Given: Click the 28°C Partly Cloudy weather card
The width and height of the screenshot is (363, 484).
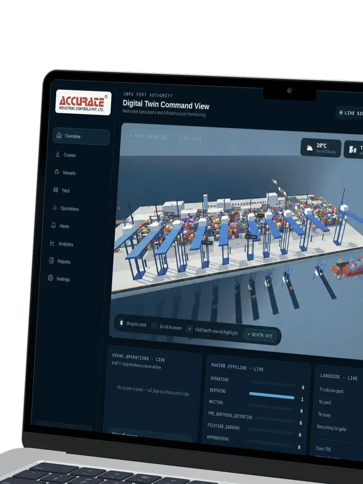Looking at the screenshot, I should point(321,148).
